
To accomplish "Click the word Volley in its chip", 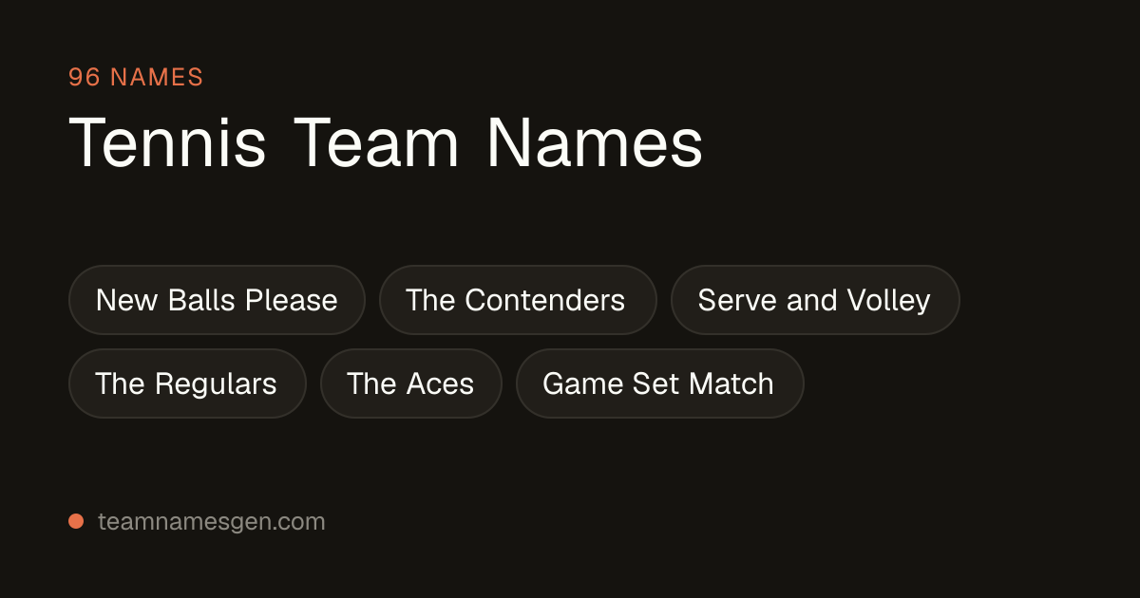I will click(888, 300).
